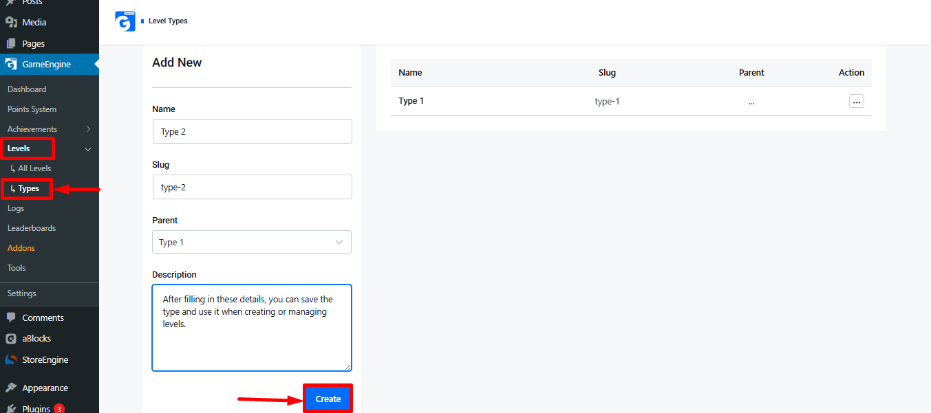The height and width of the screenshot is (413, 931).
Task: Click the Name input field containing Type 2
Action: tap(252, 131)
